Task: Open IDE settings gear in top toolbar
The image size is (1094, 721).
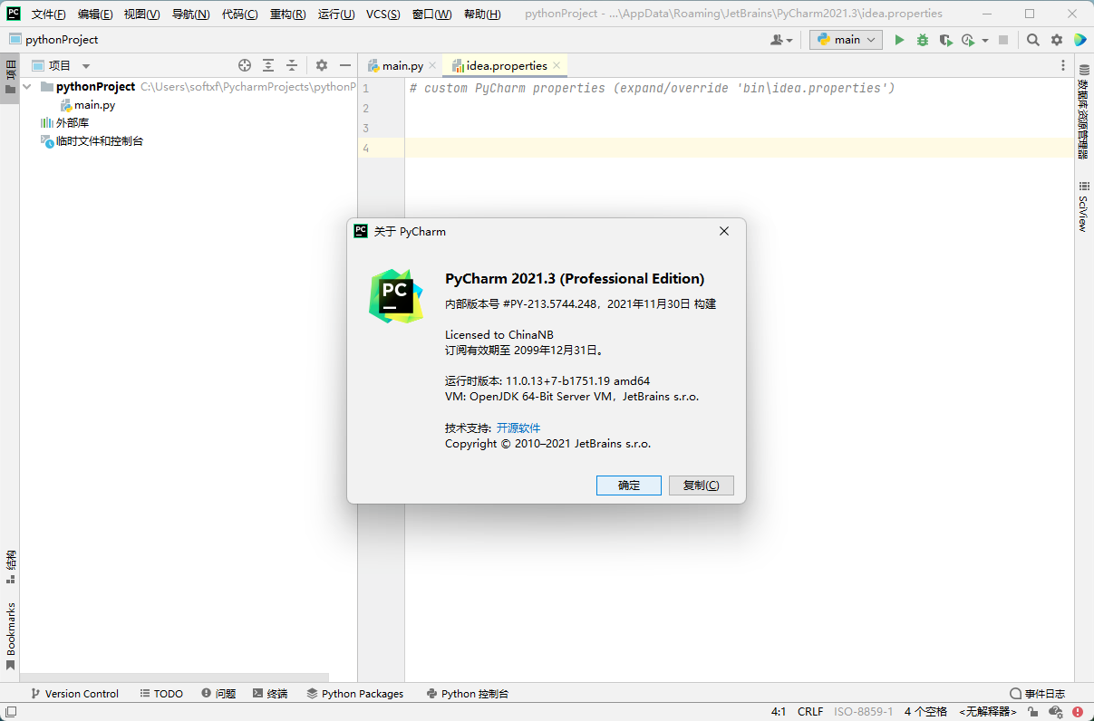Action: coord(1057,40)
